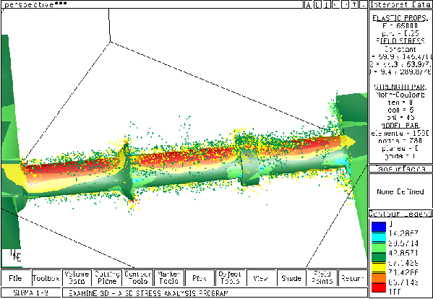Click the 'Mohr-Coulomb' criterion text

tap(400, 95)
